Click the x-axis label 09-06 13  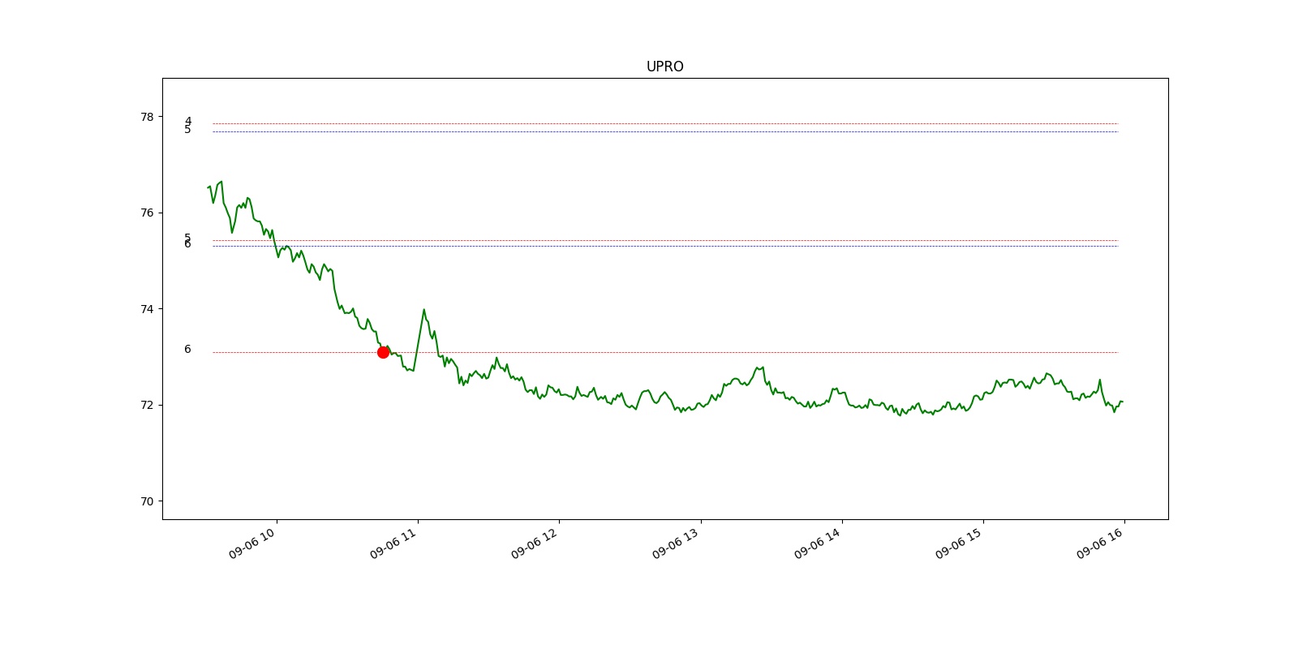(677, 543)
